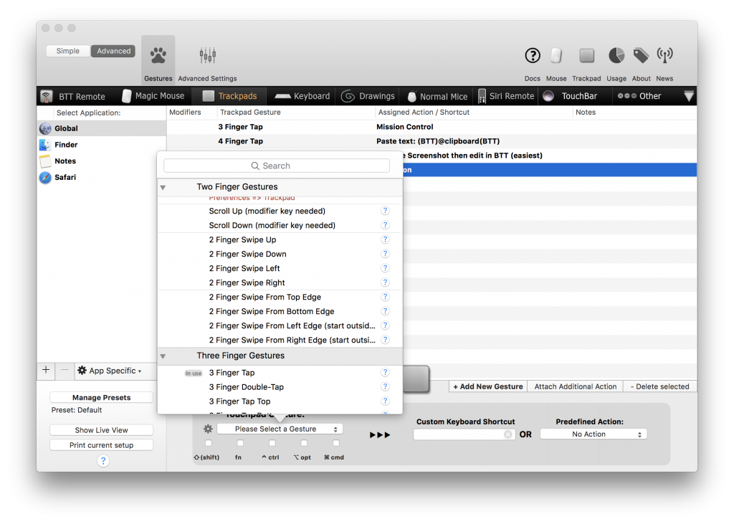The height and width of the screenshot is (524, 734).
Task: Open help for Scroll Up gesture
Action: (385, 211)
